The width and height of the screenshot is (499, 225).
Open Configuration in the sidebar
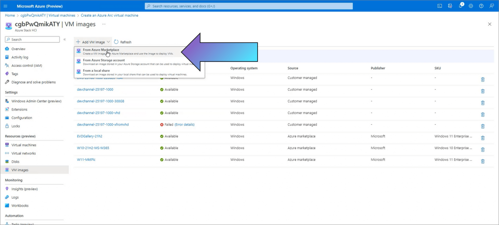click(x=21, y=118)
